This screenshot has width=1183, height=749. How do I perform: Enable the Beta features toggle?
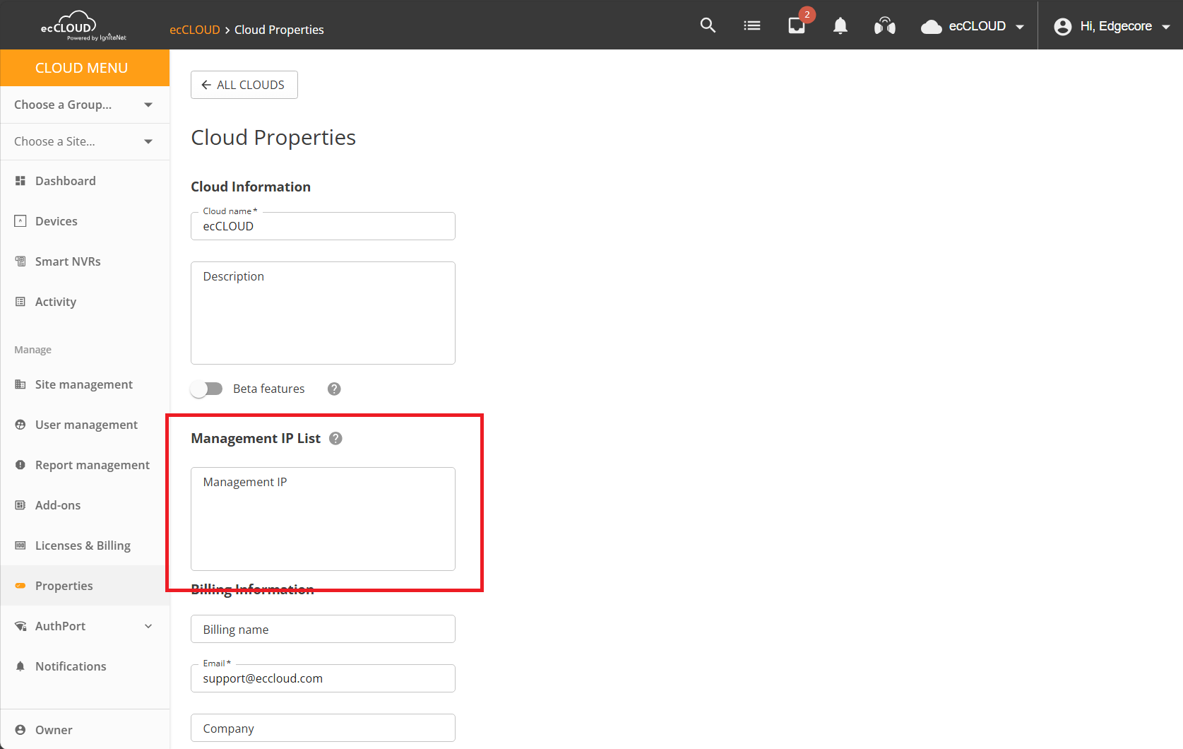[x=206, y=389]
